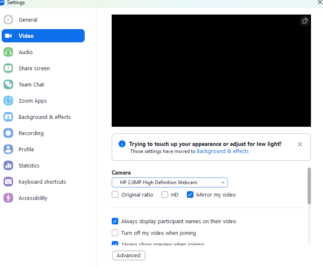Click the Audio headphones icon
Viewport: 323px width, 266px height.
pos(8,52)
